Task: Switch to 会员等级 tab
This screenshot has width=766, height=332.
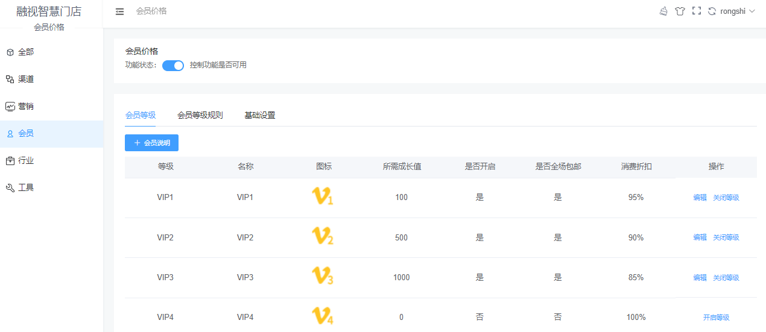Action: (x=141, y=115)
